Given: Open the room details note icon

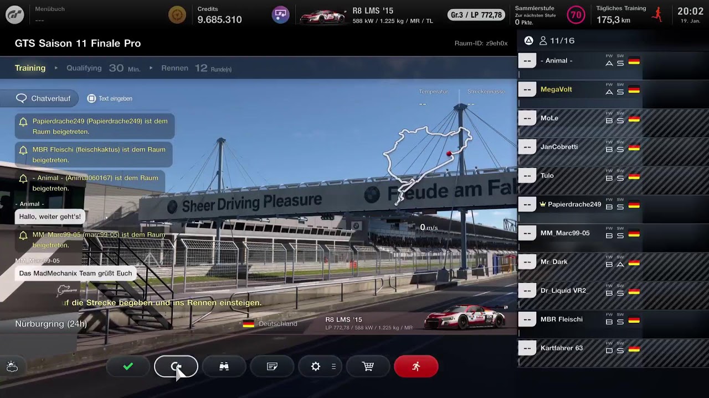Looking at the screenshot, I should coord(272,366).
